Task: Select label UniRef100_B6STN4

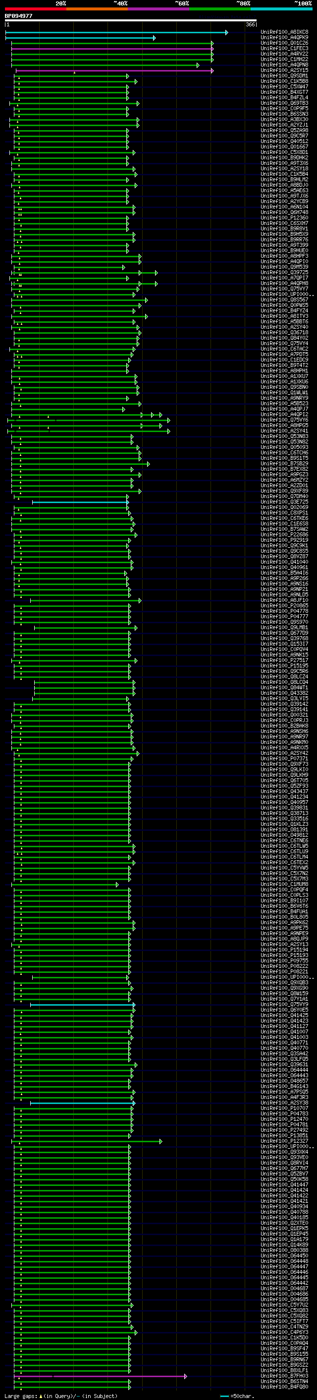Action: [x=284, y=1382]
